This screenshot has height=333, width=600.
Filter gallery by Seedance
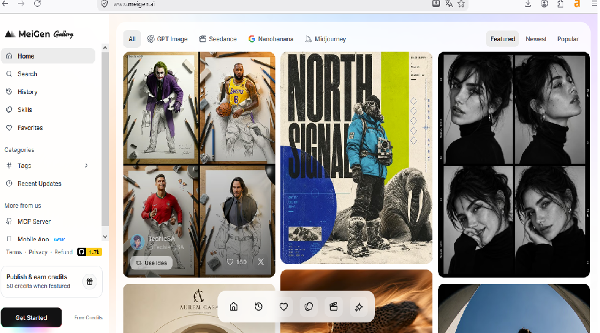coord(217,39)
